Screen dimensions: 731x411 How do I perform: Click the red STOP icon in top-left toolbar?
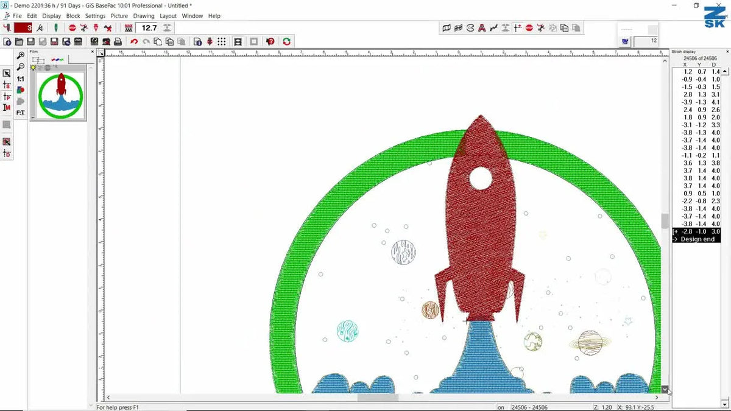point(72,27)
